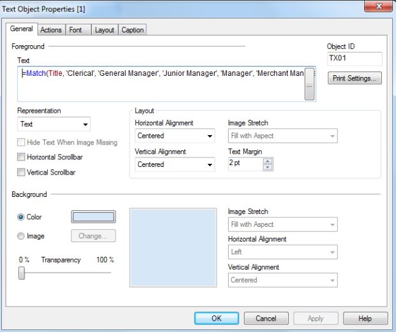Switch to the Actions tab
This screenshot has width=396, height=332.
pyautogui.click(x=51, y=30)
